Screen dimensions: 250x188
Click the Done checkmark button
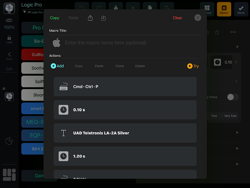tap(241, 9)
